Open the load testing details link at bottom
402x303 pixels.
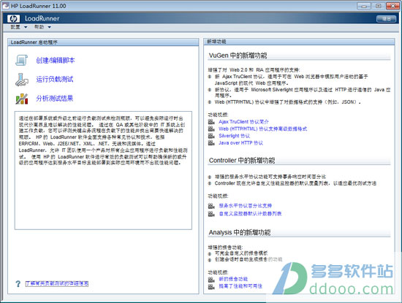tap(57, 283)
